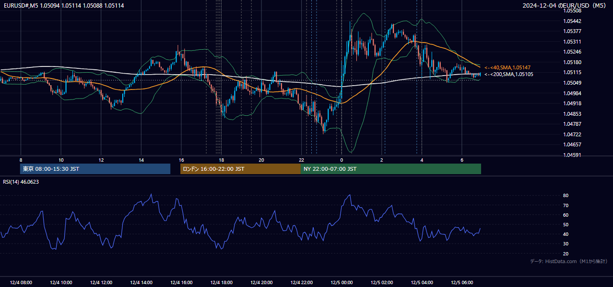Click hour 16 on the price chart time axis

coord(181,160)
